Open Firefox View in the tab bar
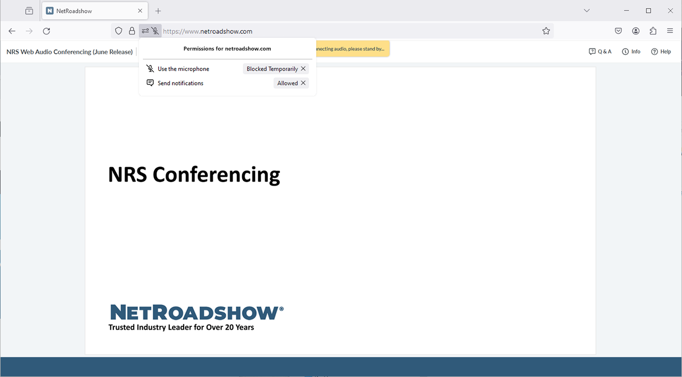Viewport: 682px width, 377px height. pos(29,10)
